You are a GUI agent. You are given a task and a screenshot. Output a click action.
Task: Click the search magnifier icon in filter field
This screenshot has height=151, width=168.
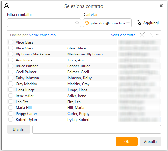click(x=77, y=23)
